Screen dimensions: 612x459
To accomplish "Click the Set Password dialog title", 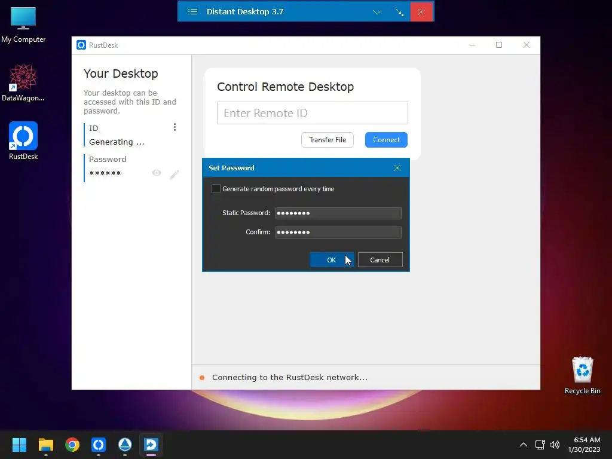I will click(x=231, y=168).
